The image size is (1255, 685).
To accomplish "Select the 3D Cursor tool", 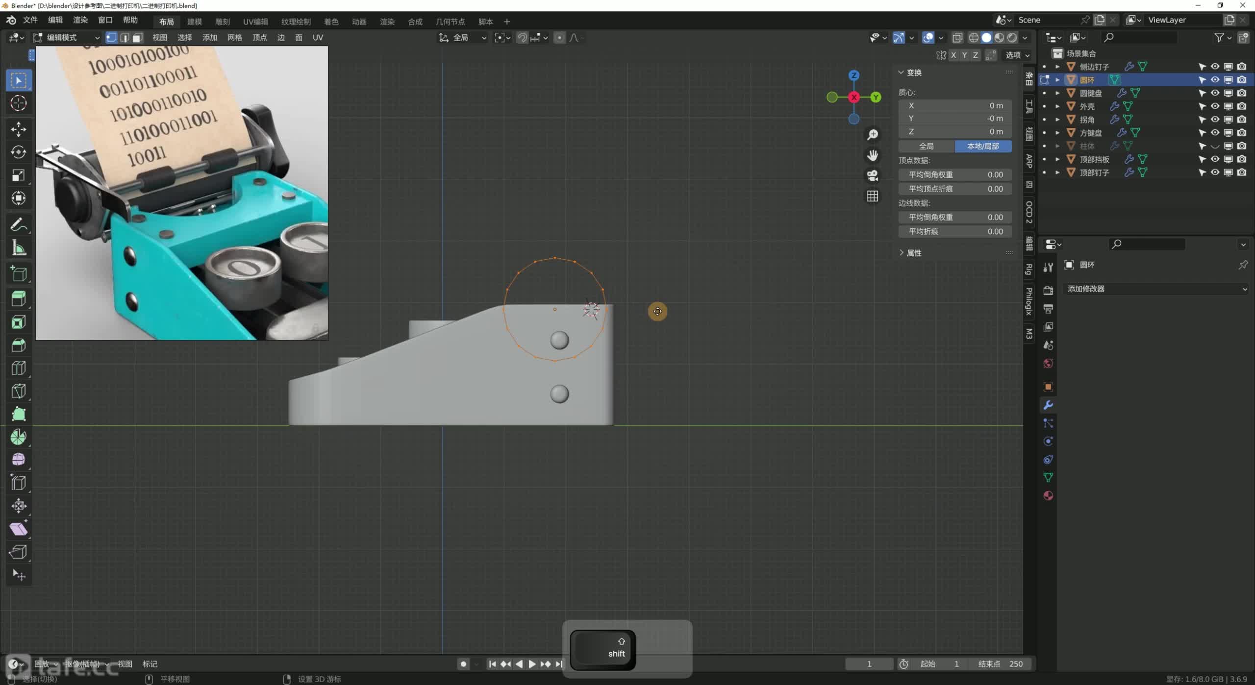I will [x=19, y=103].
